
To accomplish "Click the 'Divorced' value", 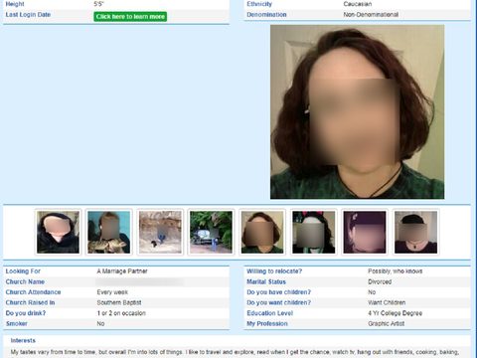I will pos(380,281).
